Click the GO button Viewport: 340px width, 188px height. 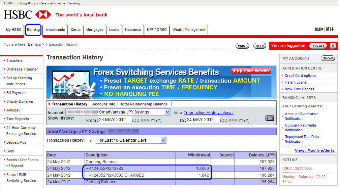(x=270, y=119)
